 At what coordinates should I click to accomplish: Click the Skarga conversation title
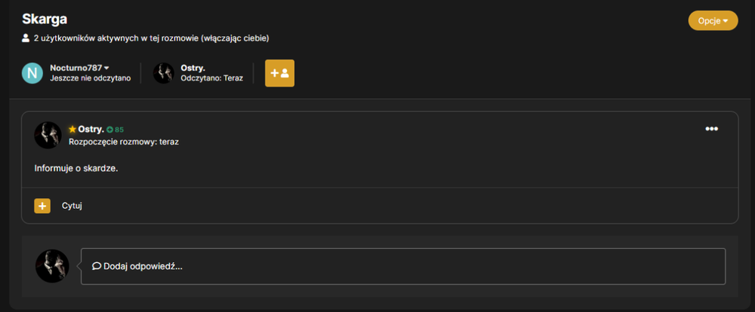45,20
